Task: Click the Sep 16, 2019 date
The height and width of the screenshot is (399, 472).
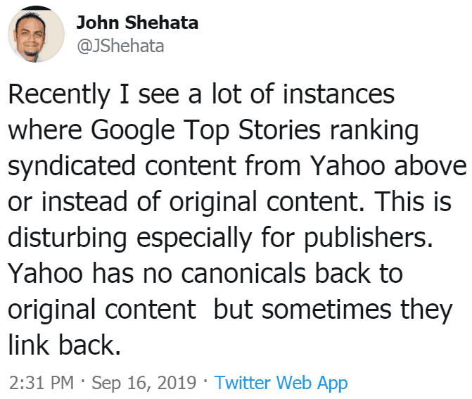Action: (x=146, y=383)
